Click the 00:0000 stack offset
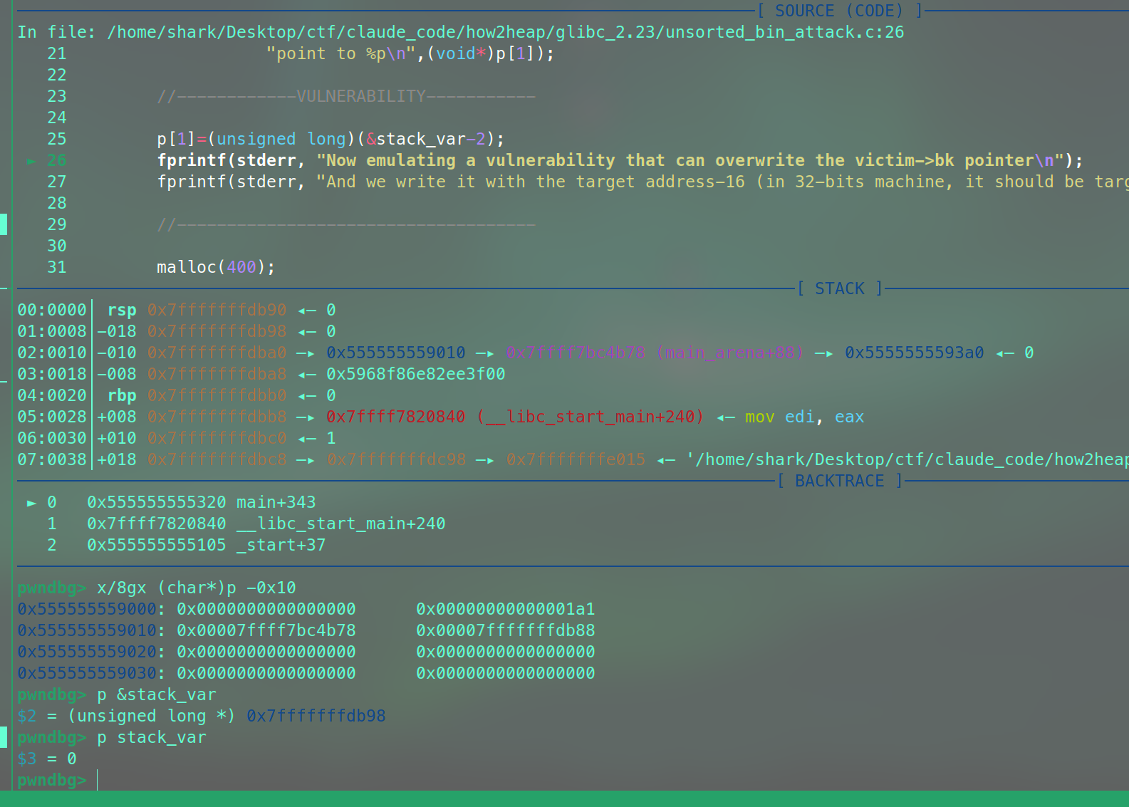This screenshot has width=1129, height=807. [52, 310]
